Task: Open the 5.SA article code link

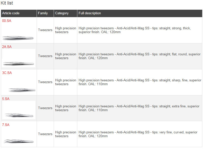Action: (6, 99)
